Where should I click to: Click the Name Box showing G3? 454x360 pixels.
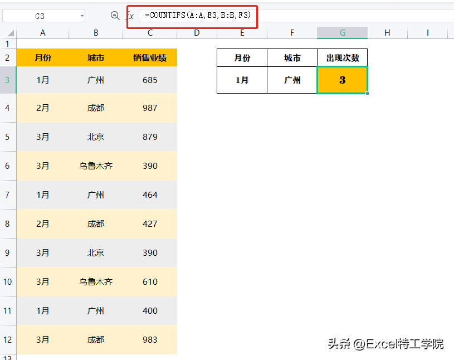(x=43, y=16)
